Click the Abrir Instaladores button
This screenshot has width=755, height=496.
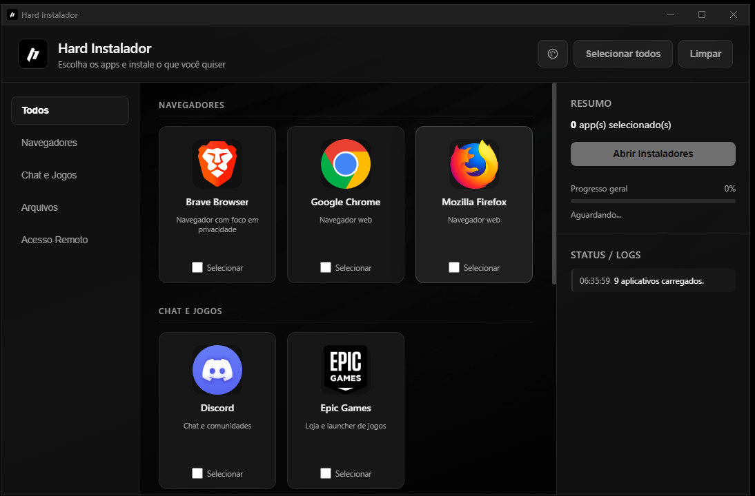coord(653,154)
